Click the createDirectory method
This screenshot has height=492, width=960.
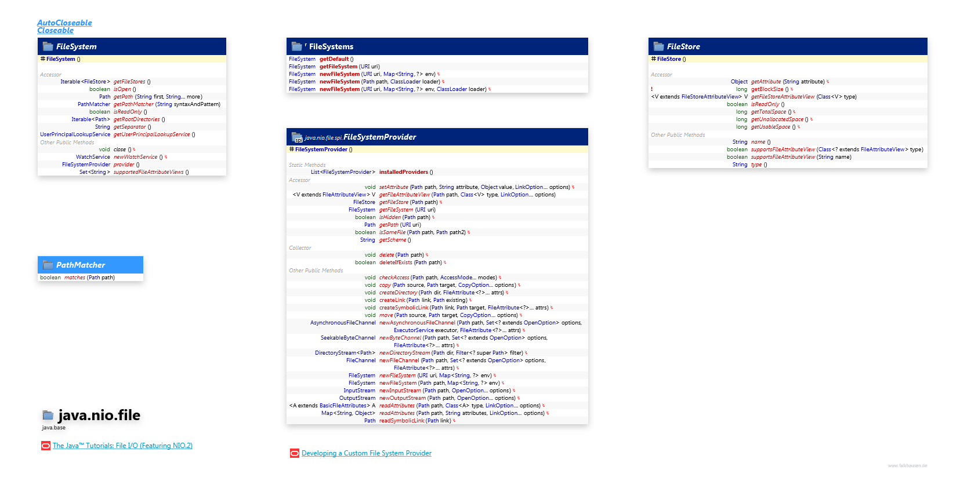tap(399, 293)
